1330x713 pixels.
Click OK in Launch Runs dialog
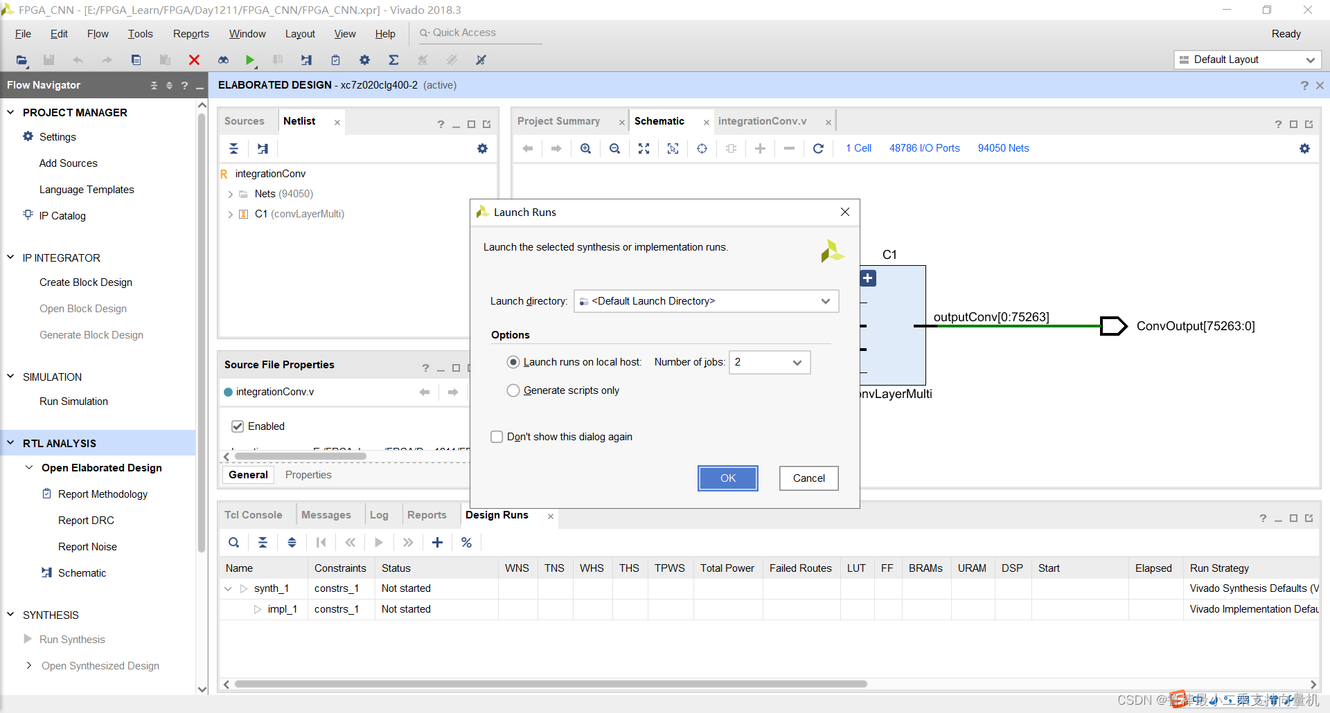point(728,478)
